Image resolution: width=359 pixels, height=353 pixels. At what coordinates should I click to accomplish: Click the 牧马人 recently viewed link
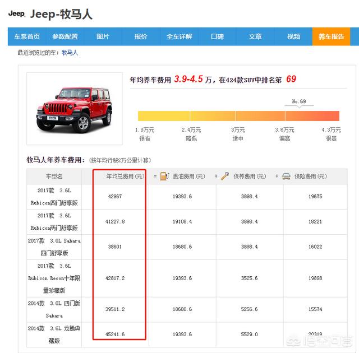coord(70,53)
